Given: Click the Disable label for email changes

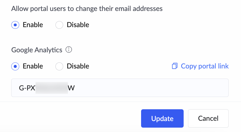Looking at the screenshot, I should pos(78,25).
